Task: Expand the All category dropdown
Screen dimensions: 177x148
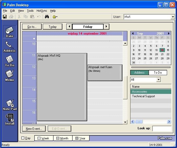Action: (158, 80)
